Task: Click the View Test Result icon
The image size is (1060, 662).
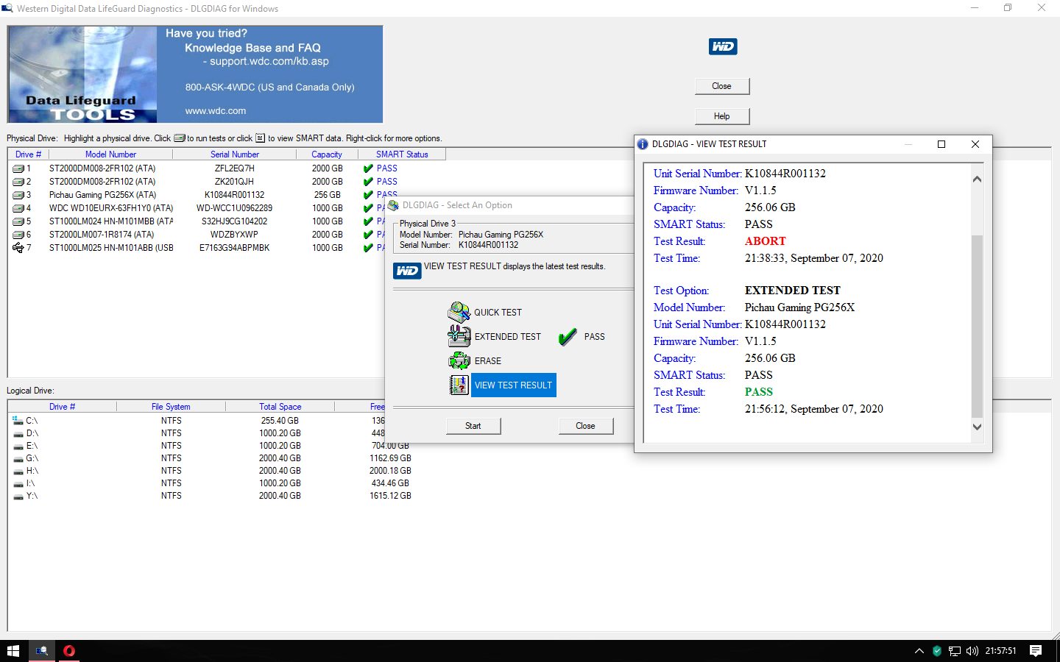Action: point(459,385)
